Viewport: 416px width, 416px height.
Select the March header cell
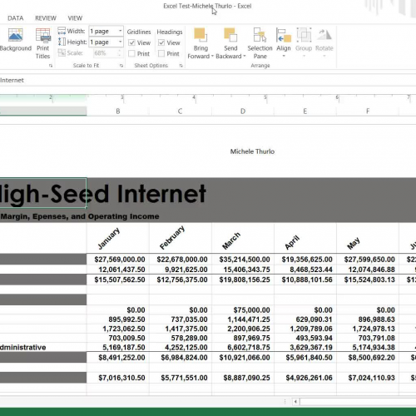tap(243, 238)
